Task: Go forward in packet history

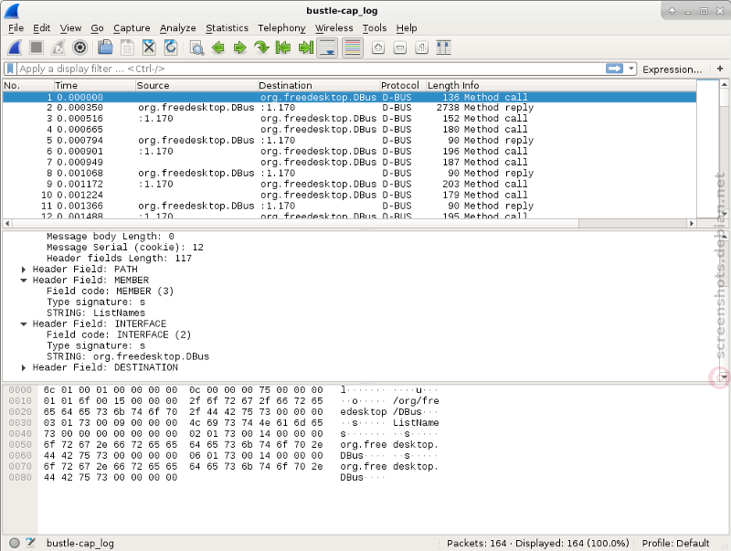Action: pyautogui.click(x=239, y=48)
